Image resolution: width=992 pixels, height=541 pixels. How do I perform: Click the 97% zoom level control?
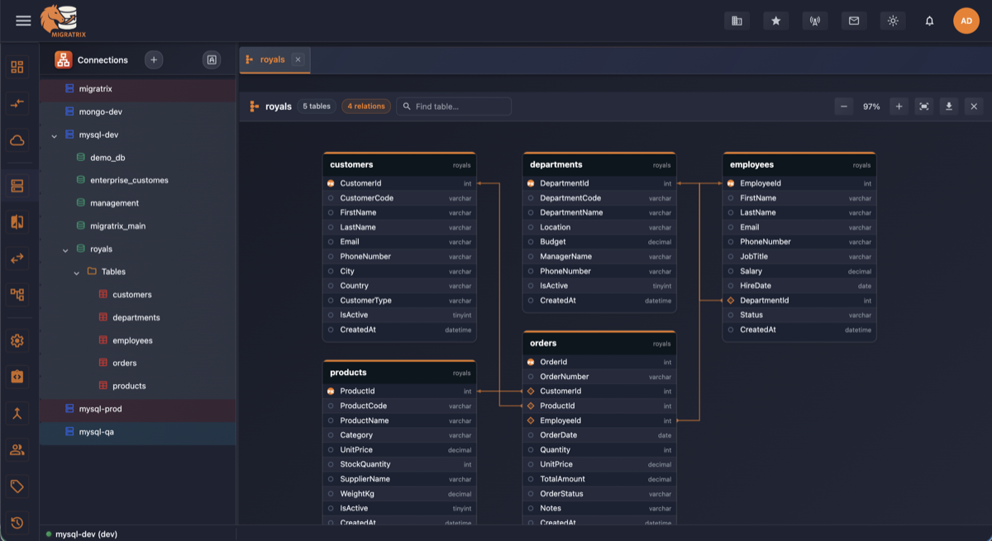(x=871, y=106)
